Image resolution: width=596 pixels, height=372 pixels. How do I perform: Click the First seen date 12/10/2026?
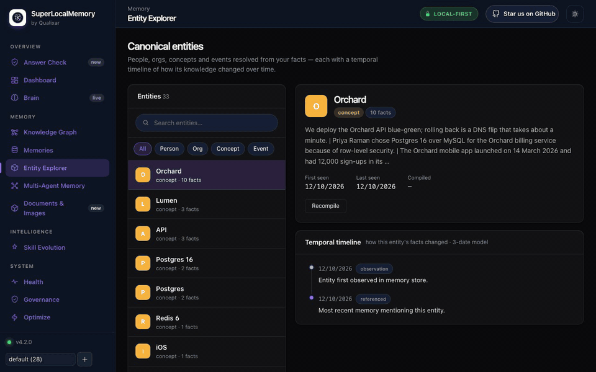click(x=324, y=187)
